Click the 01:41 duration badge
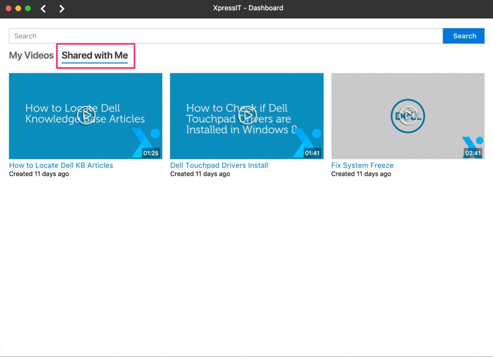Screen dimensions: 493x357 [x=312, y=153]
